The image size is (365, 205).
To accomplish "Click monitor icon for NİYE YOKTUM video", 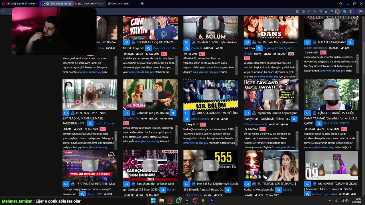I will click(x=66, y=113).
